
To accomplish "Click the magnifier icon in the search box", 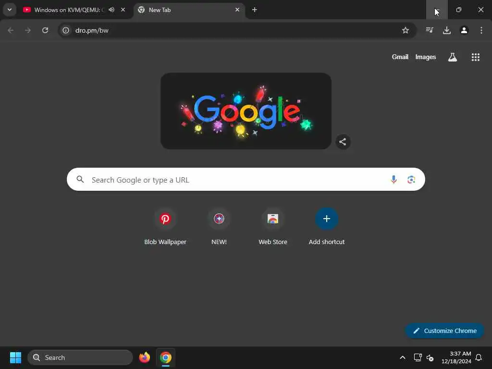I will 80,179.
